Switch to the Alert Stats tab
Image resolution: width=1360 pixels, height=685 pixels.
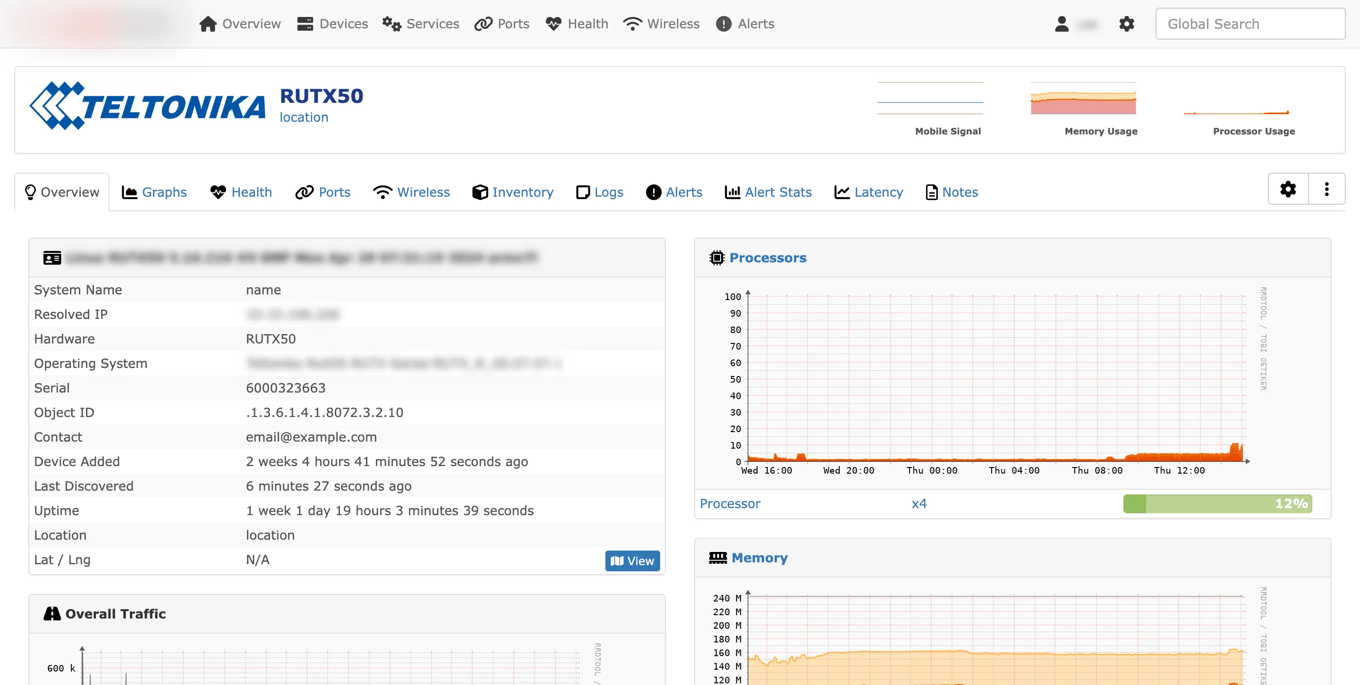[768, 192]
